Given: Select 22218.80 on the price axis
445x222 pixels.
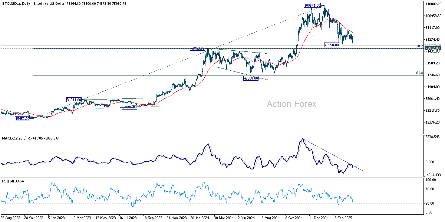Looking at the screenshot, I should tap(432, 110).
